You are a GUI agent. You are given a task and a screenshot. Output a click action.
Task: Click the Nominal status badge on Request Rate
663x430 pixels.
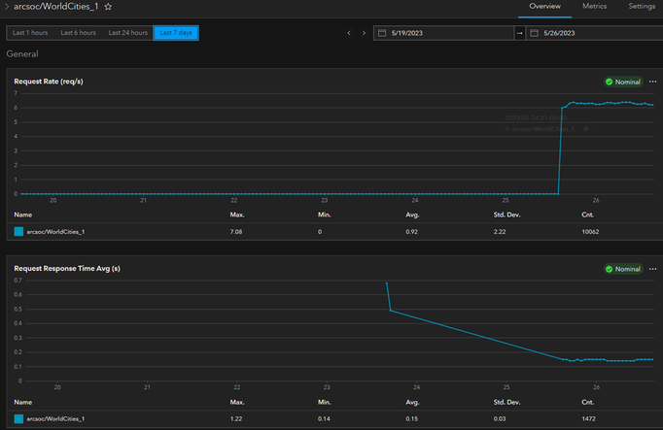tap(623, 82)
